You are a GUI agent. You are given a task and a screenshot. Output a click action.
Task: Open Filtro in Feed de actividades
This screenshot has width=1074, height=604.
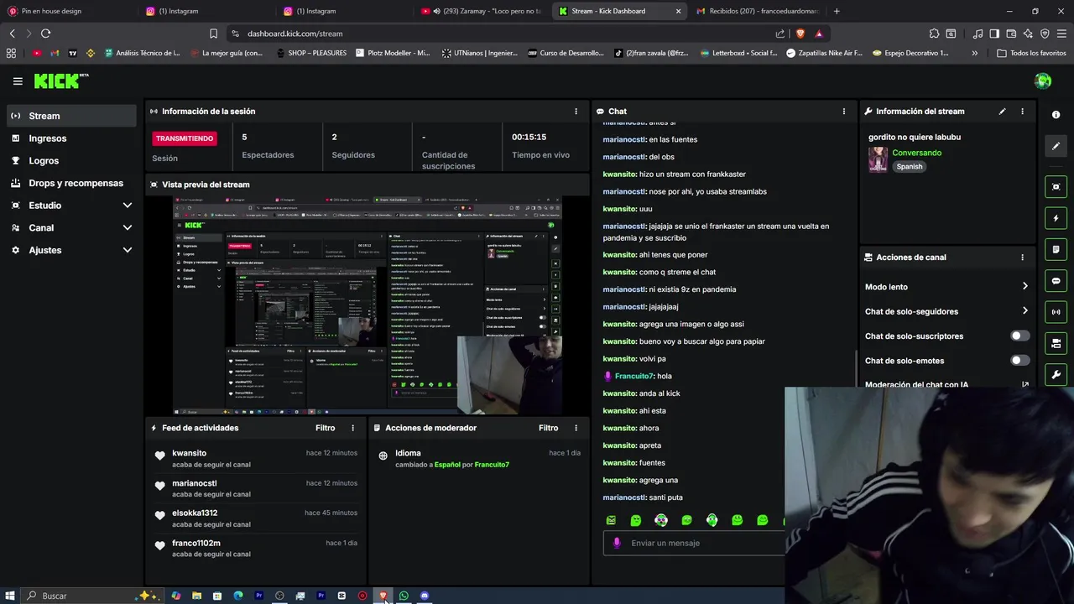click(325, 428)
